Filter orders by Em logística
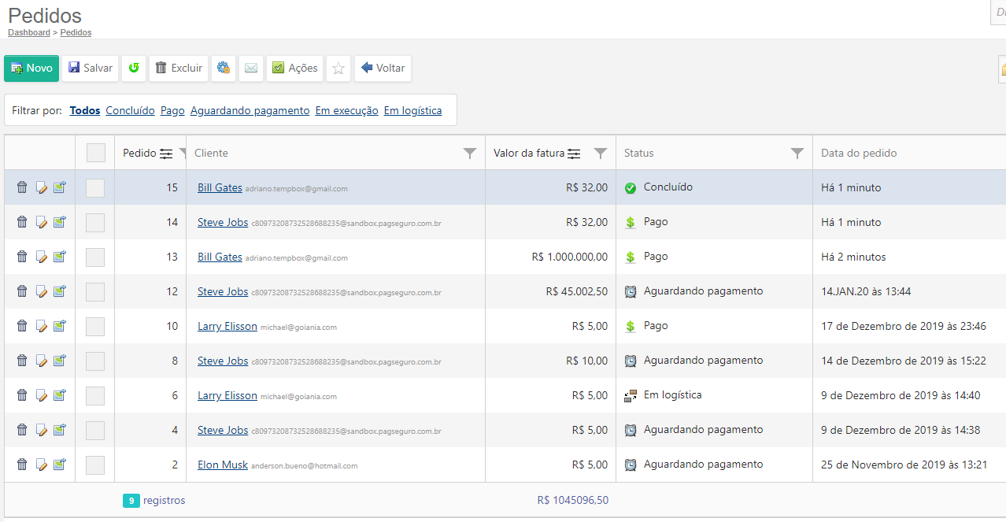Image resolution: width=1006 pixels, height=522 pixels. (x=412, y=111)
